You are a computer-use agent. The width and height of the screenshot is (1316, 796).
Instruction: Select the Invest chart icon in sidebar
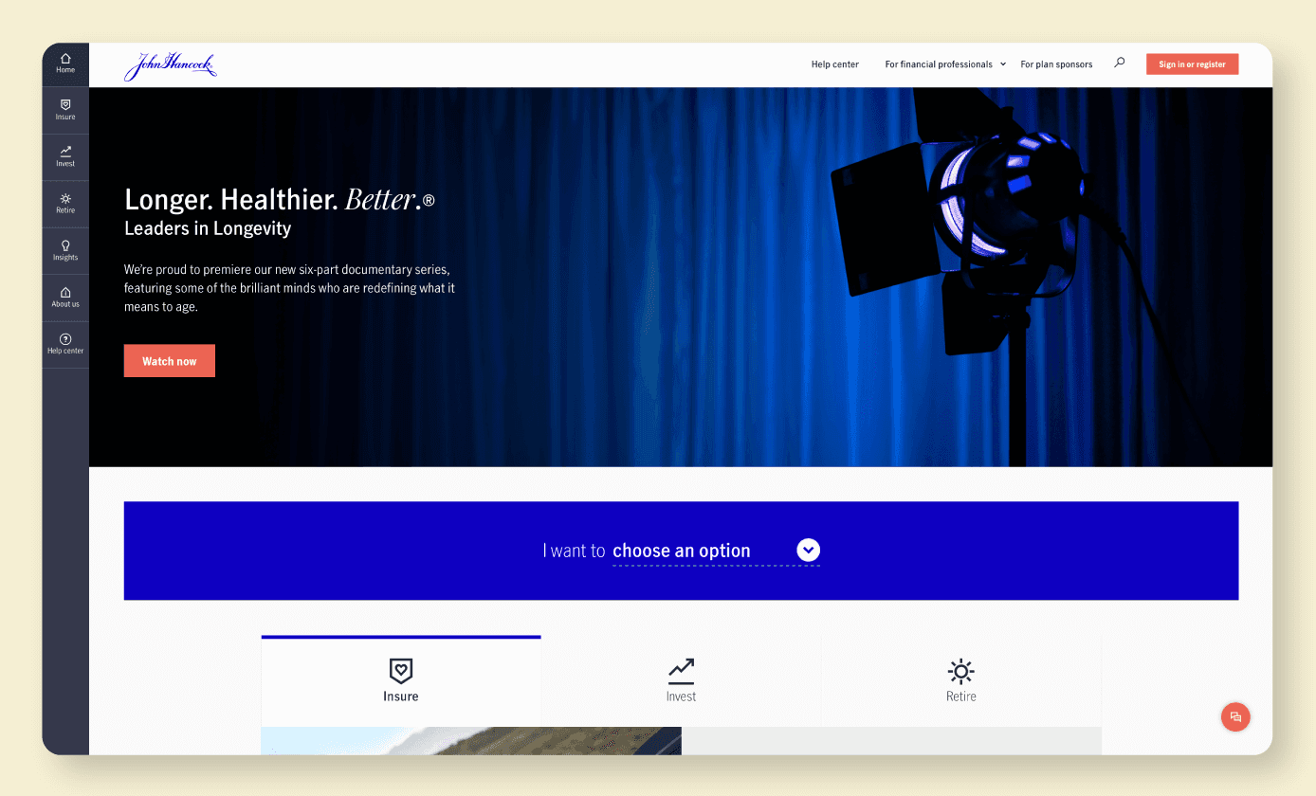[65, 152]
